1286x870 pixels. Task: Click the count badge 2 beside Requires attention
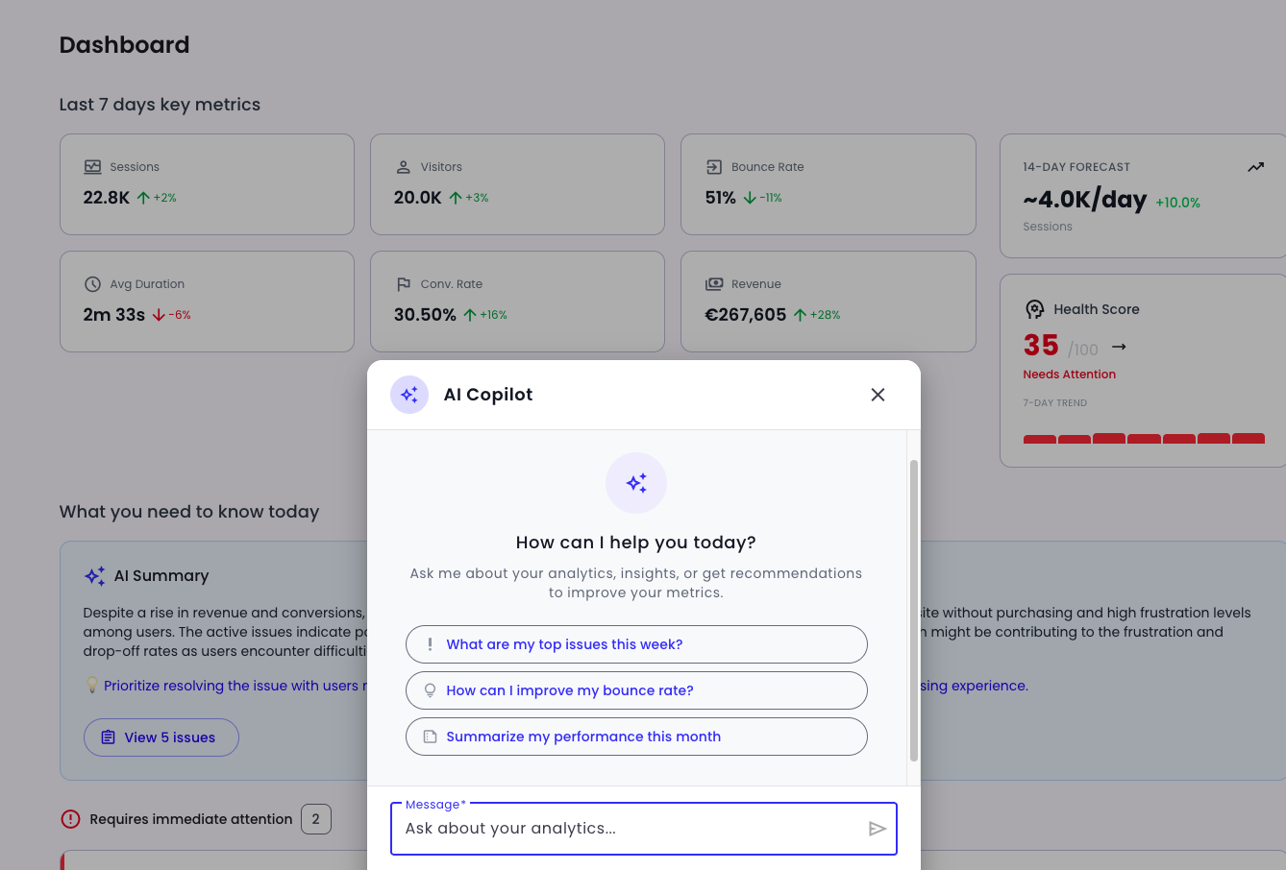click(x=316, y=819)
